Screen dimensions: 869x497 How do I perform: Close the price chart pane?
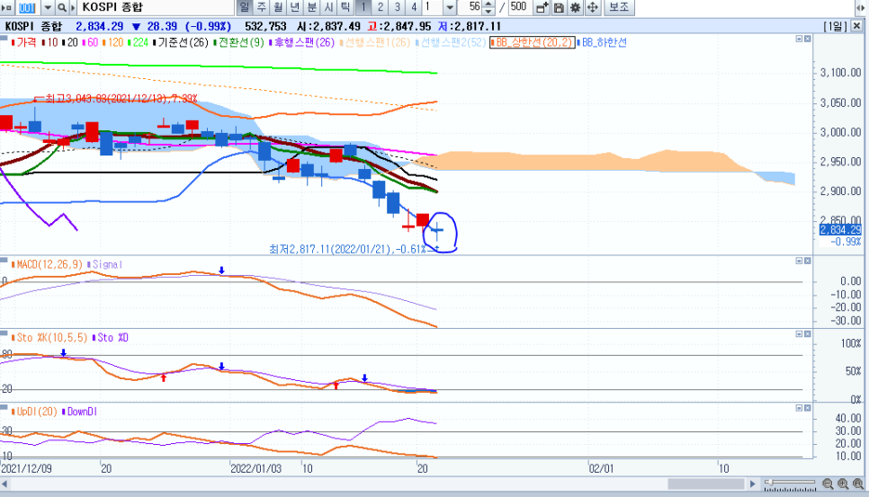coord(808,39)
